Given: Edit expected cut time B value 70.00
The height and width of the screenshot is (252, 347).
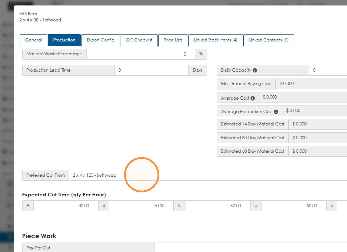Looking at the screenshot, I should click(x=141, y=206).
